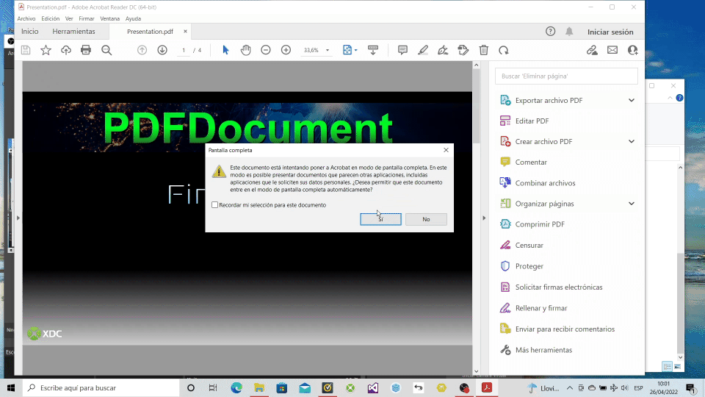This screenshot has width=705, height=397.
Task: Click Sí in fullscreen dialog
Action: (x=380, y=219)
